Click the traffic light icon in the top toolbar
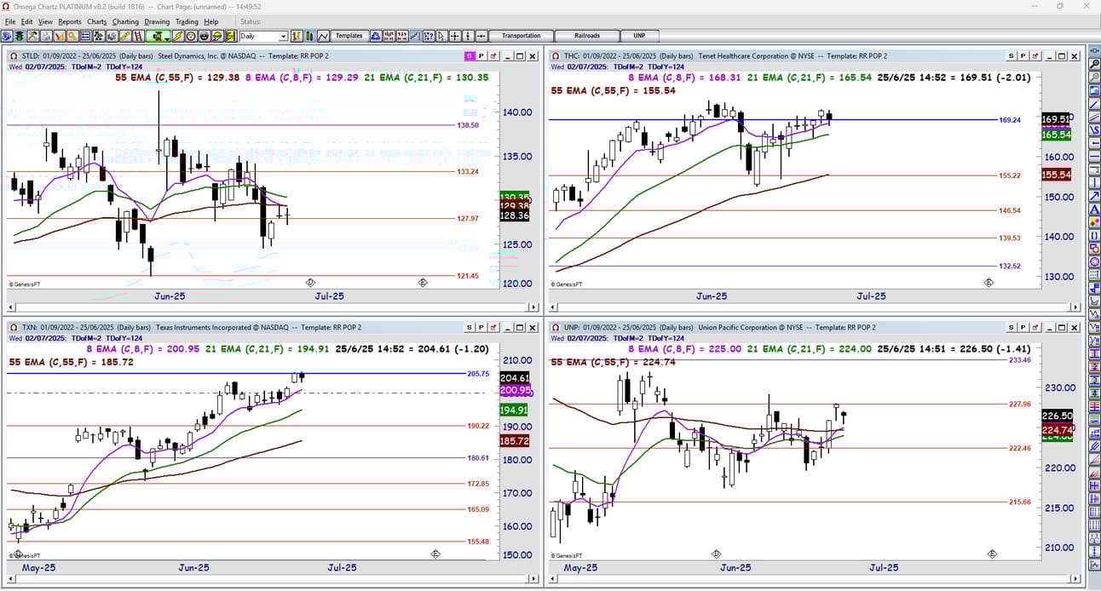 pos(19,37)
